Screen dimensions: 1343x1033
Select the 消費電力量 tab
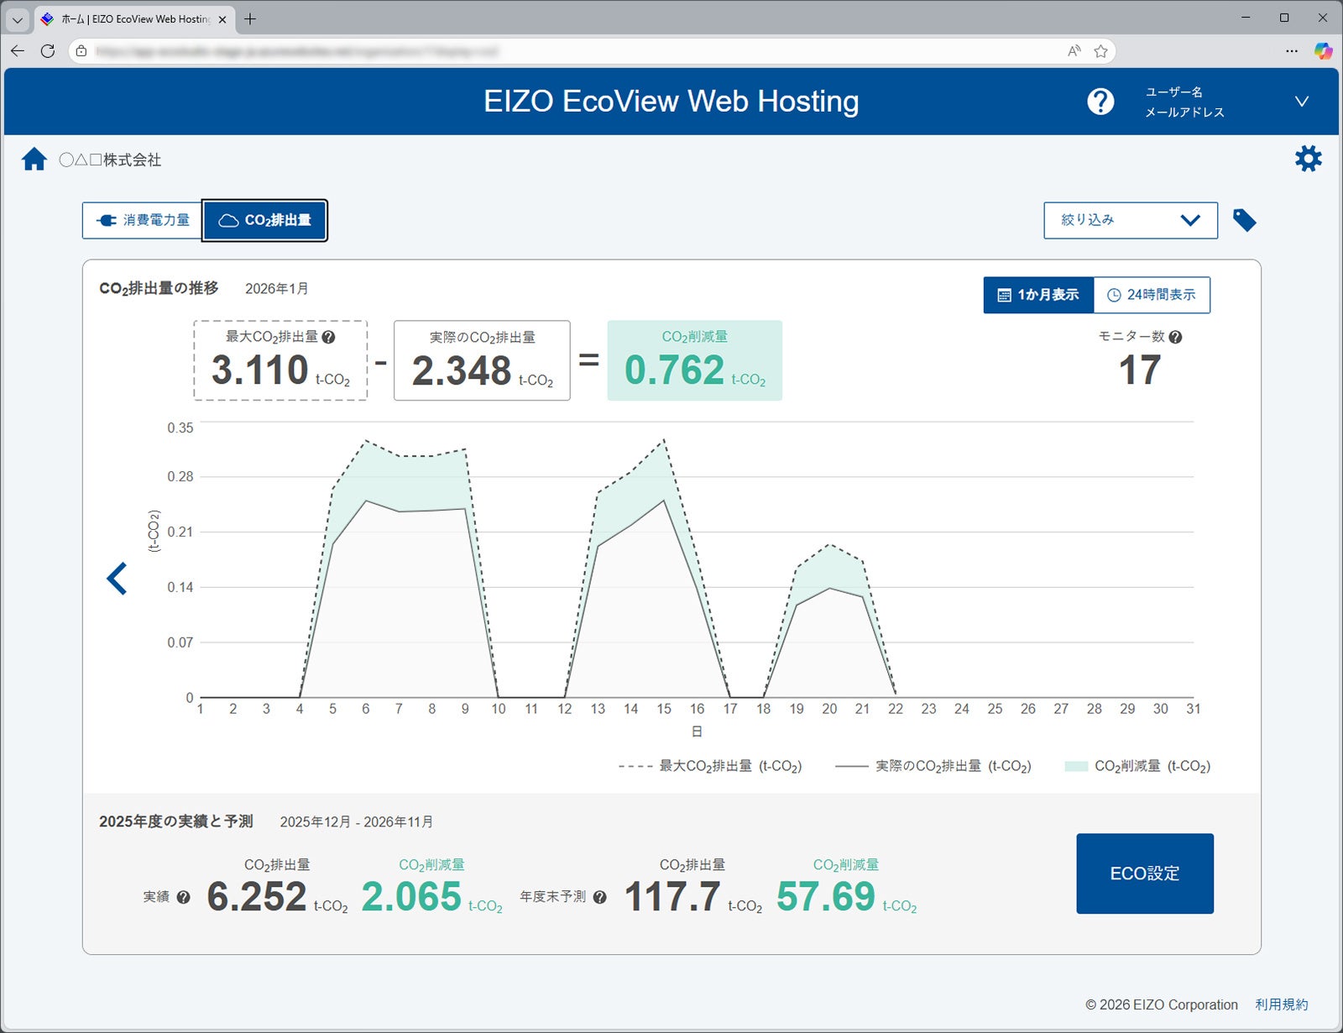click(143, 220)
